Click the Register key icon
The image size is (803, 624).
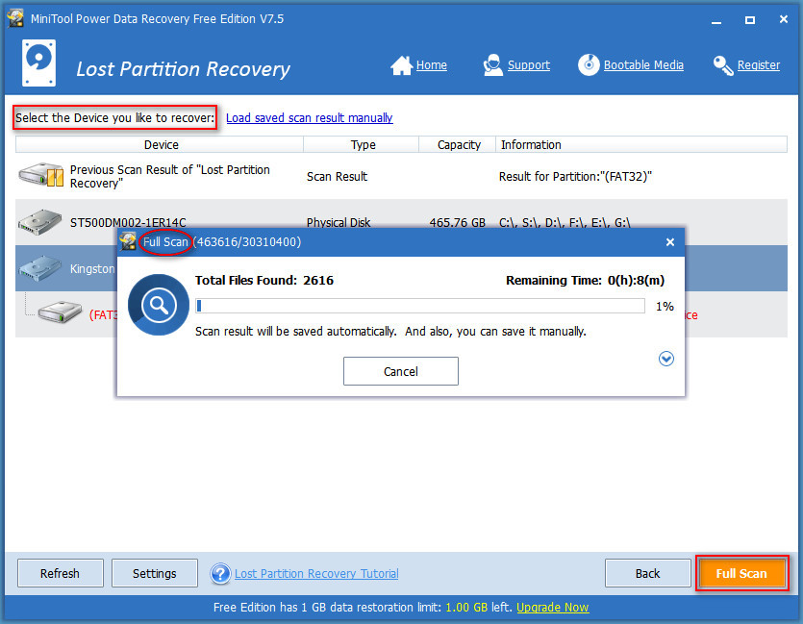[x=723, y=65]
